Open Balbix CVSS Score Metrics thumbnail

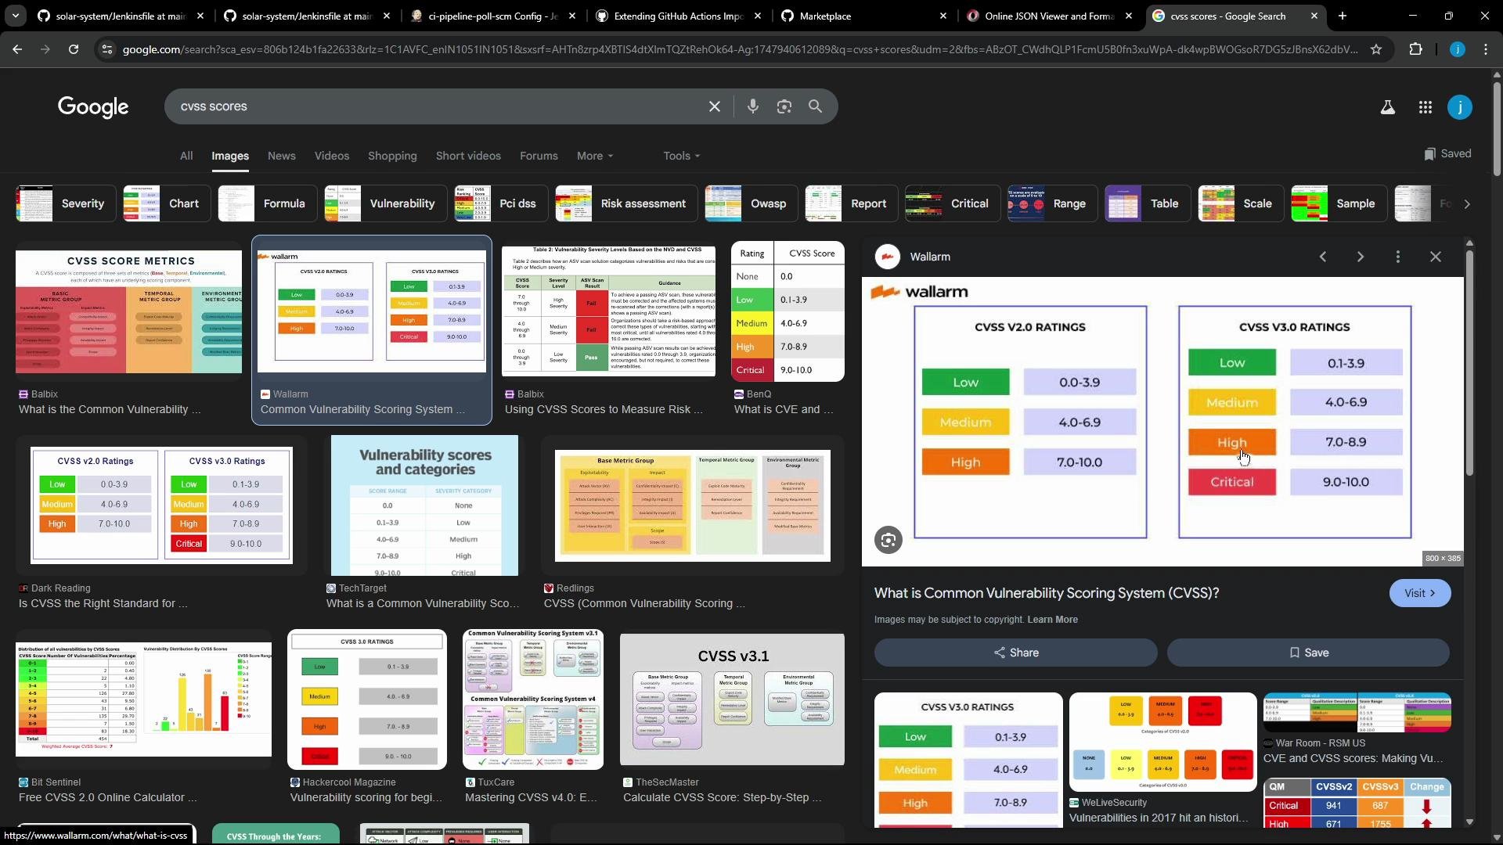point(129,311)
